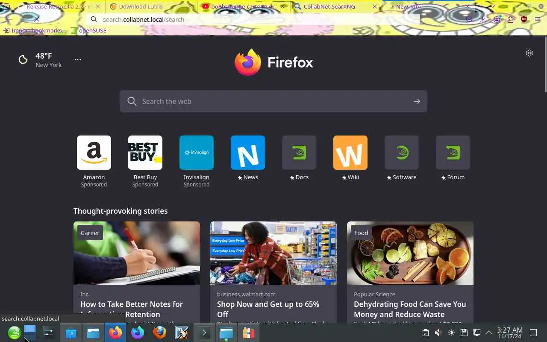547x342 pixels.
Task: Close the Release RetroZilla tab
Action: tap(98, 6)
